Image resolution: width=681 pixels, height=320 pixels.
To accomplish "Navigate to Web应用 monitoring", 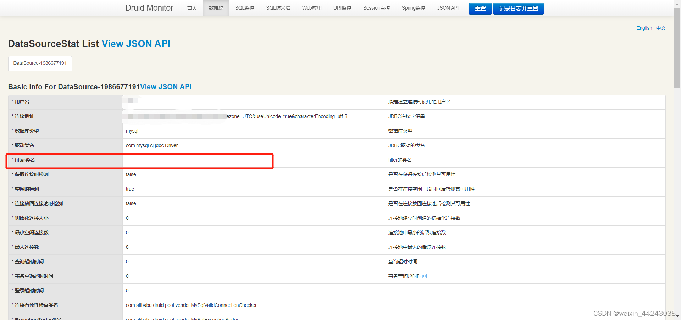I will click(x=311, y=8).
